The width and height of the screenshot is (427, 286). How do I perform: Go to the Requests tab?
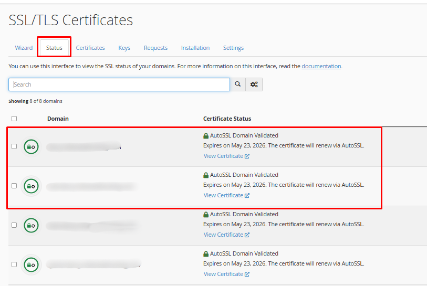[156, 48]
